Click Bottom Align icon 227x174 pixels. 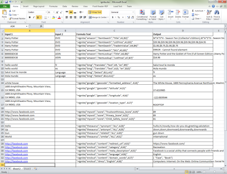coord(75,12)
